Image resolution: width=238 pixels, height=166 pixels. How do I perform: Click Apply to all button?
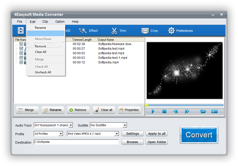pos(157,134)
